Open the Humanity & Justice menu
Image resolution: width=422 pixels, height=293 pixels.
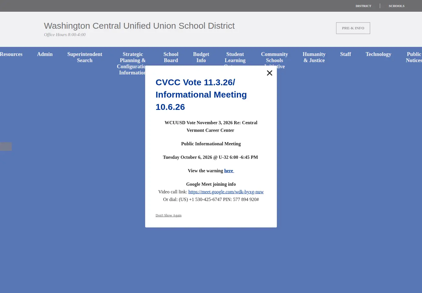(314, 57)
